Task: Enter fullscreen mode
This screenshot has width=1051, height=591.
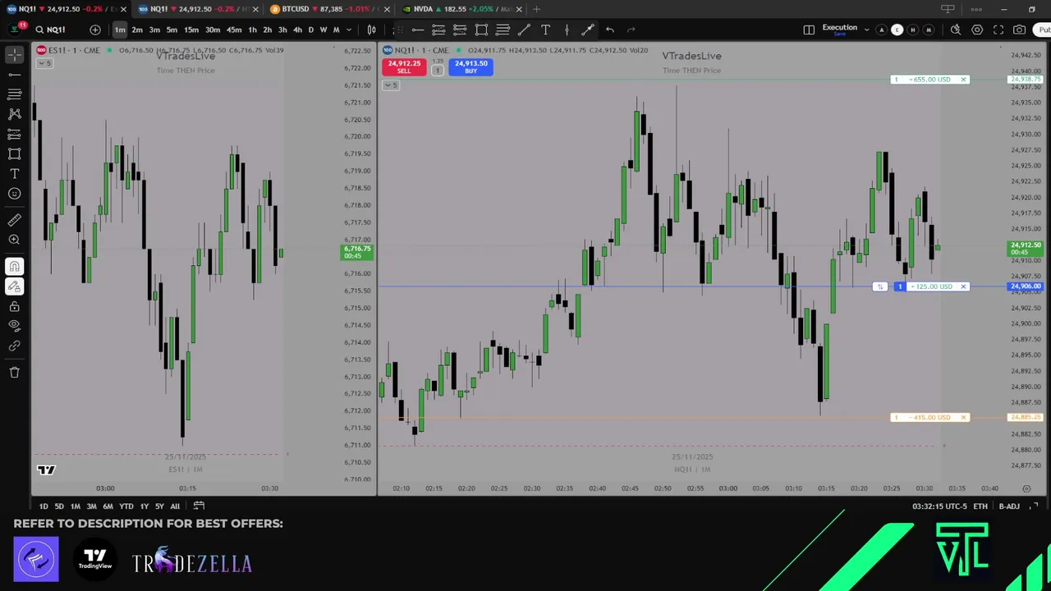Action: 998,30
